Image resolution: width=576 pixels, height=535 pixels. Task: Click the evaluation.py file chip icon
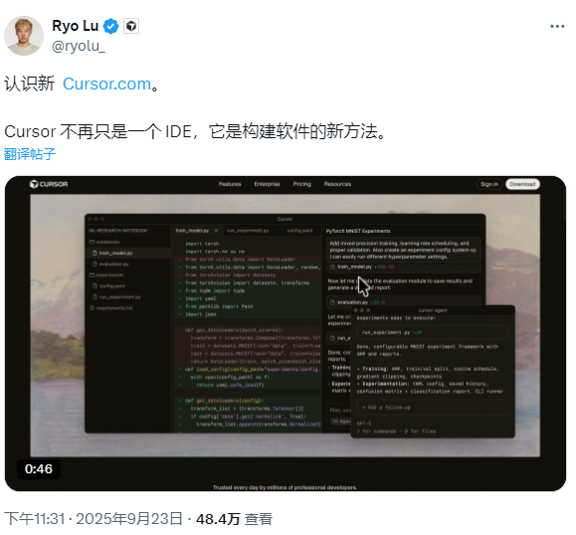pyautogui.click(x=332, y=302)
